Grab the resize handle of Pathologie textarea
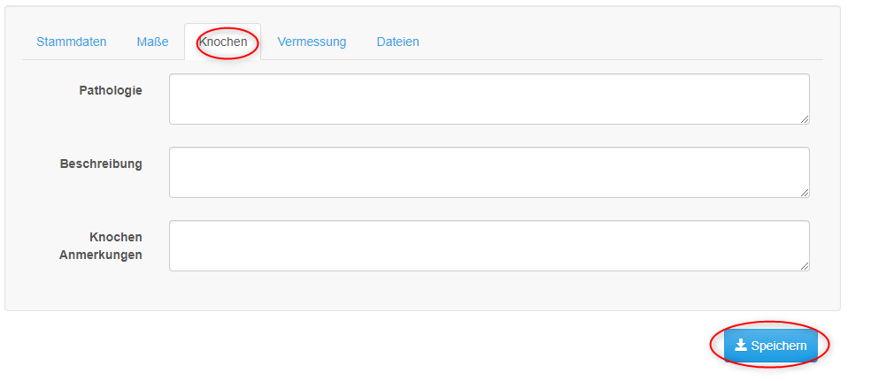The width and height of the screenshot is (894, 381). tap(804, 119)
